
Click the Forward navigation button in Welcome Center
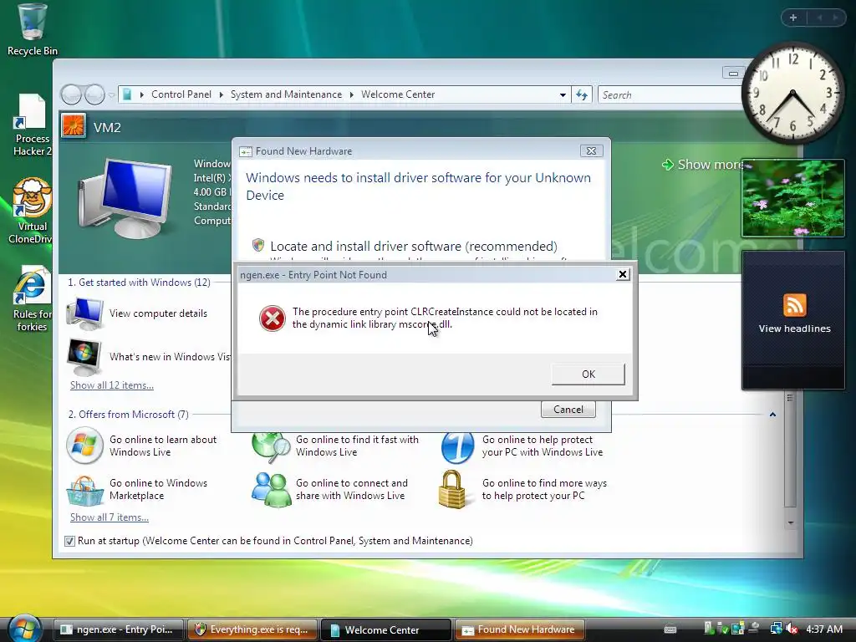[94, 95]
